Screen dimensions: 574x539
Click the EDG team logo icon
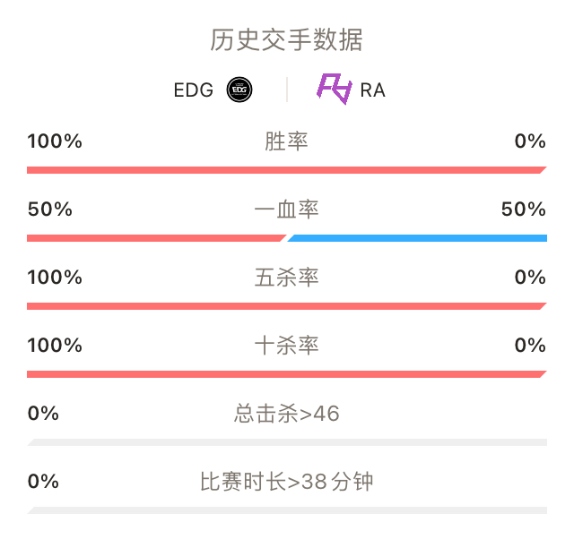point(239,90)
